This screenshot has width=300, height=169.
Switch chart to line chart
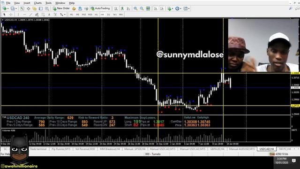[128, 8]
